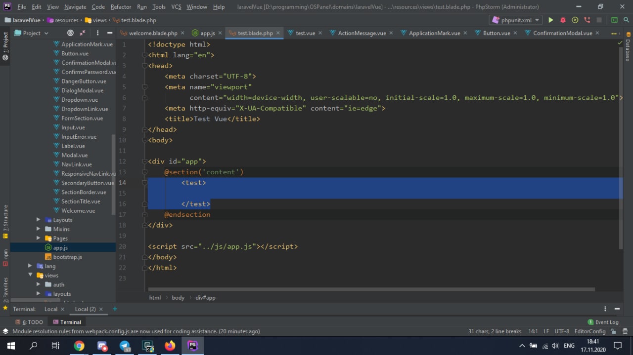Open Google Chrome from taskbar
The width and height of the screenshot is (633, 355).
[79, 346]
